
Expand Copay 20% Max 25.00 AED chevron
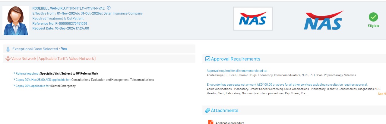click(14, 79)
